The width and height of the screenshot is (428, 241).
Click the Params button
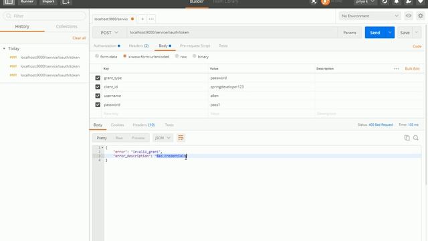350,33
